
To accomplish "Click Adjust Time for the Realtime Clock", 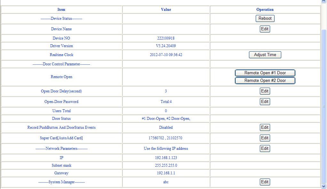I will pos(265,55).
